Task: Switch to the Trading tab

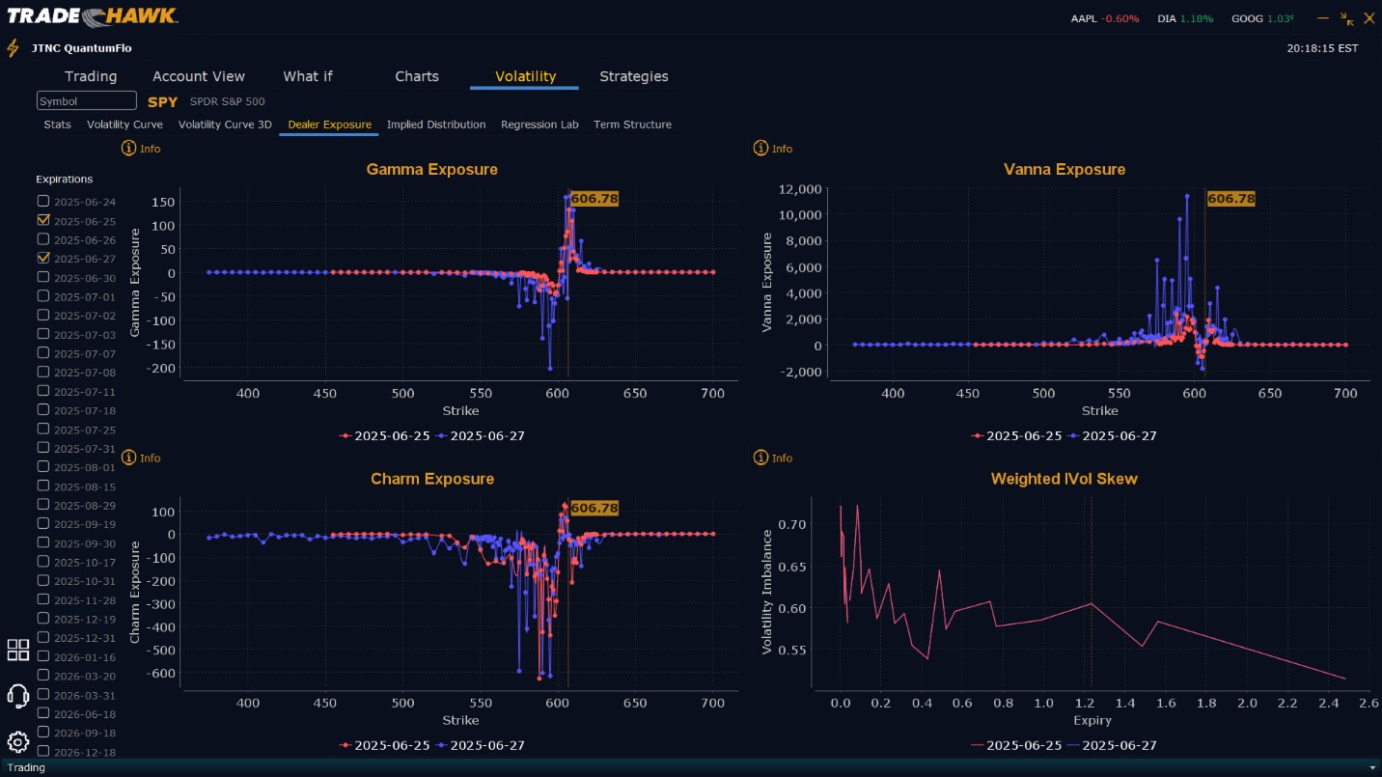Action: point(91,76)
